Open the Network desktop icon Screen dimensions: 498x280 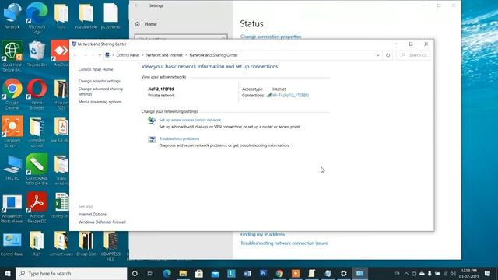[x=12, y=16]
